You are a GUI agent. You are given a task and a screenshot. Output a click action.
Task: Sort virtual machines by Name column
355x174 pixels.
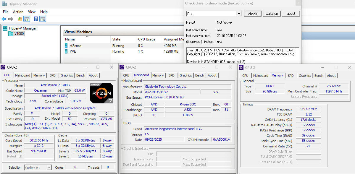pyautogui.click(x=70, y=39)
